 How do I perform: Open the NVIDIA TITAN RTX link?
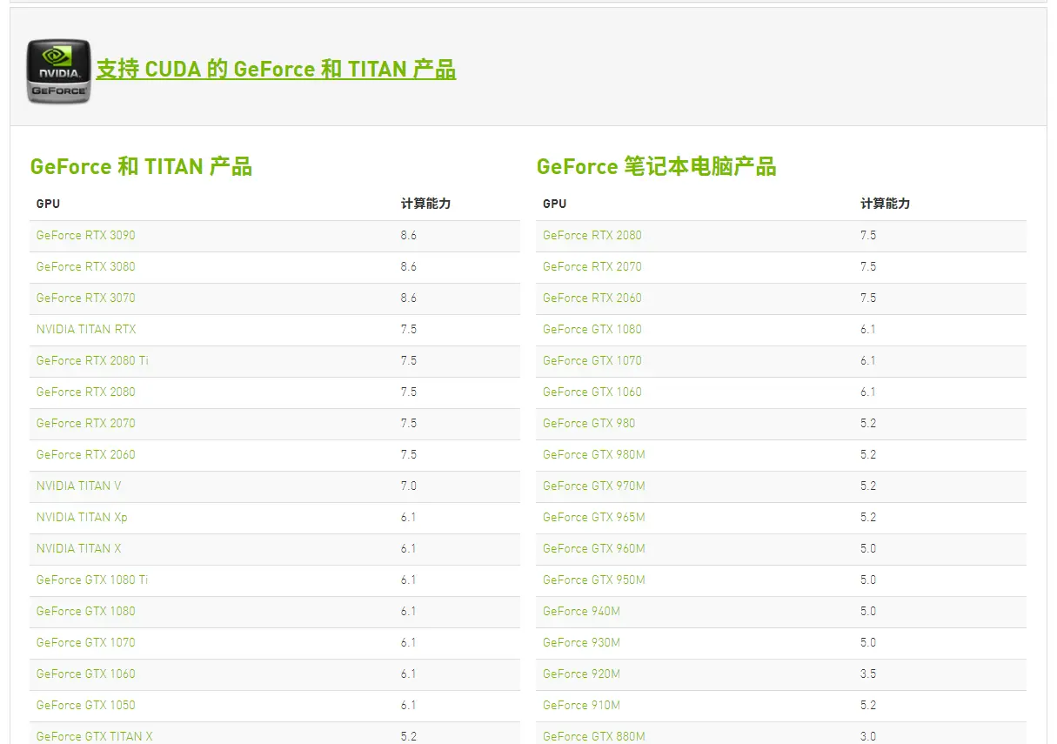coord(86,329)
